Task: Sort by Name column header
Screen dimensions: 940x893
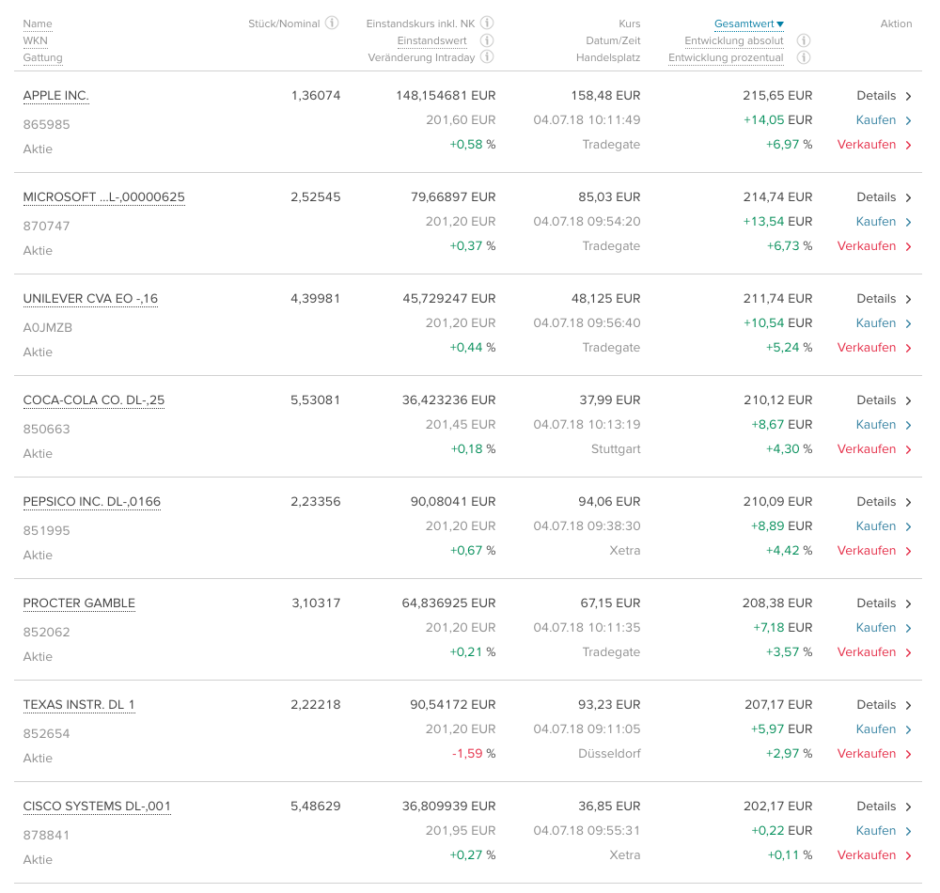Action: (38, 24)
